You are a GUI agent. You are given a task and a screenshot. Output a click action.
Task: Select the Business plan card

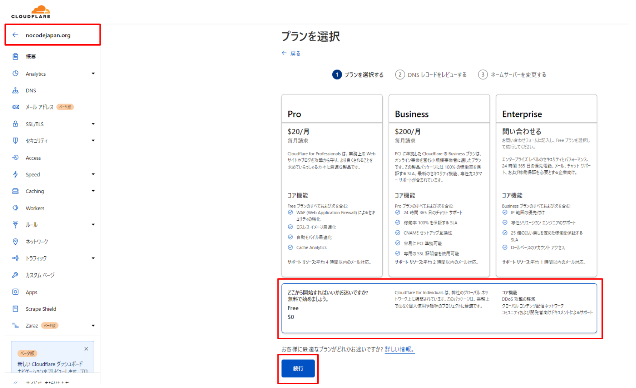tap(439, 185)
